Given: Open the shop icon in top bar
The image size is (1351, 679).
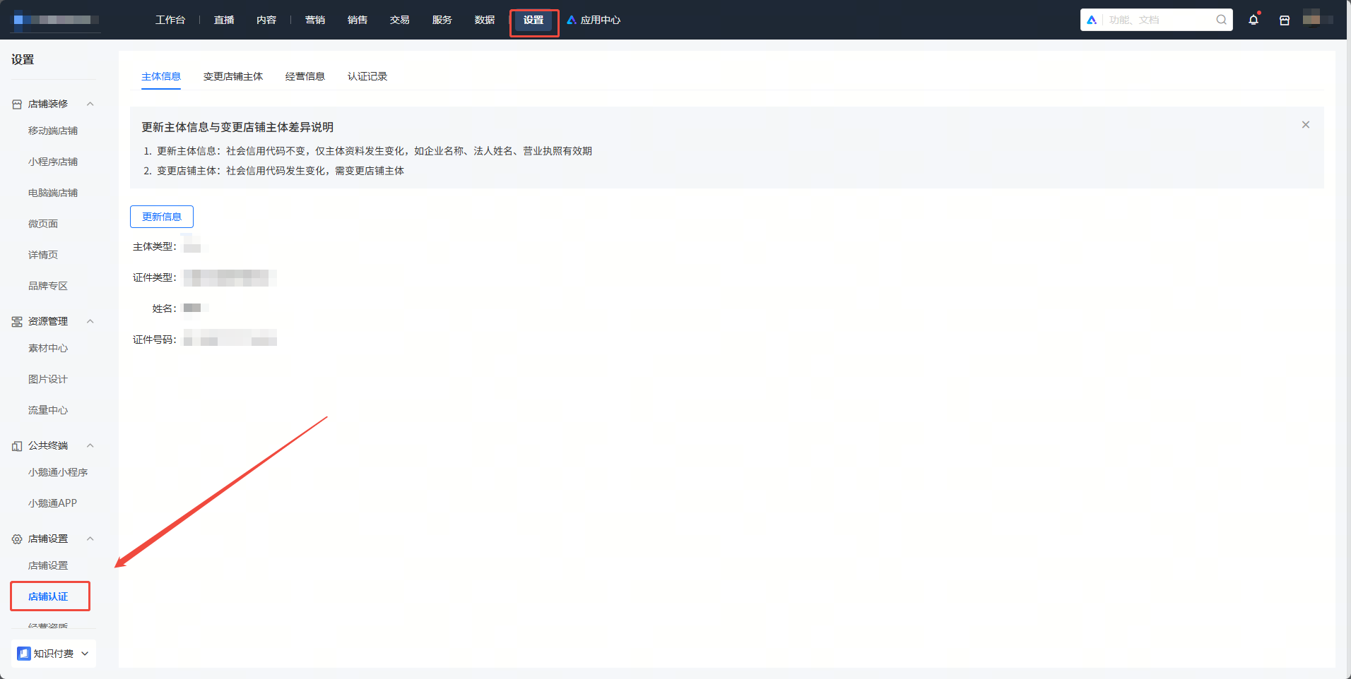Looking at the screenshot, I should click(1285, 20).
